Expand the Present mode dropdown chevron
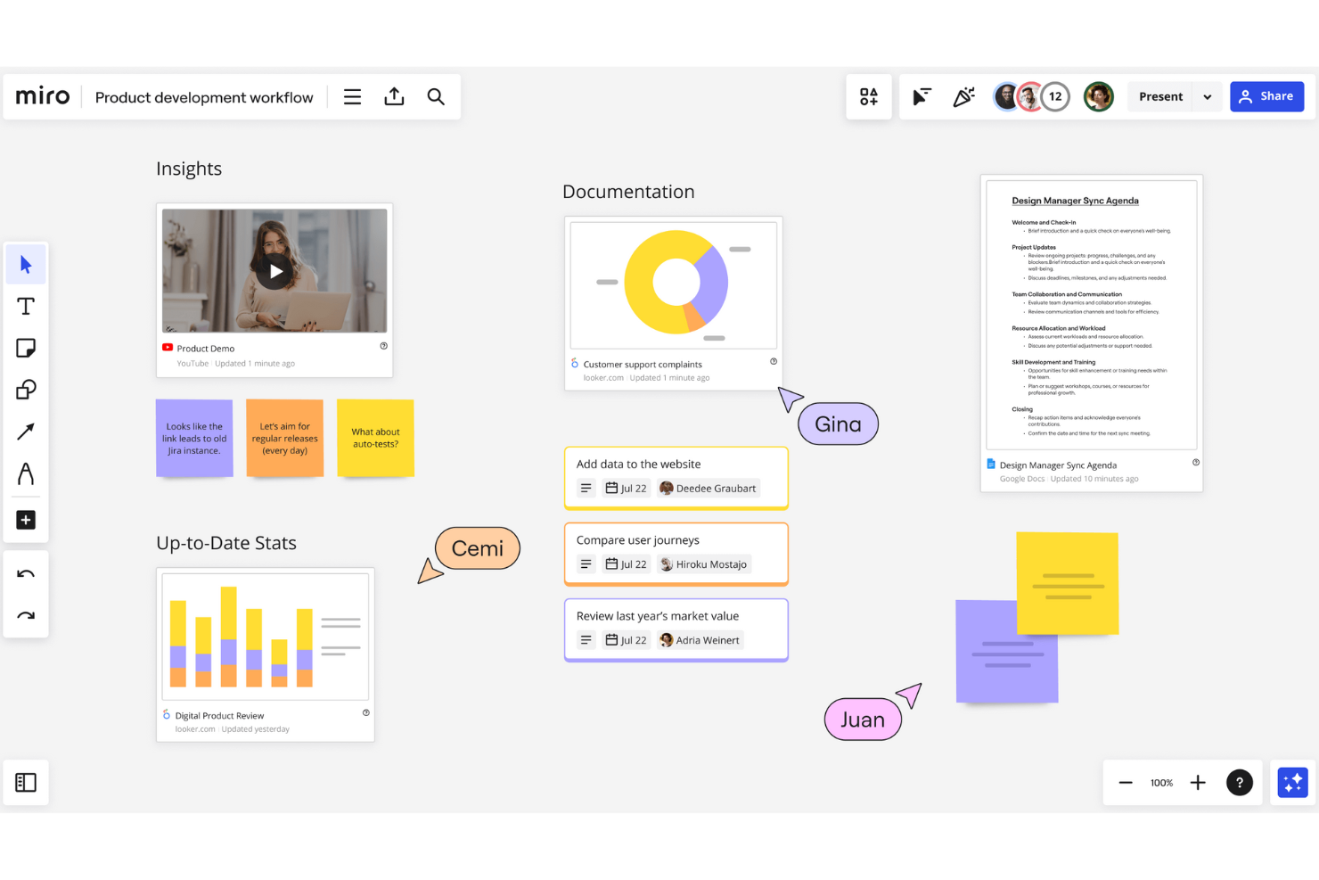 click(x=1208, y=96)
